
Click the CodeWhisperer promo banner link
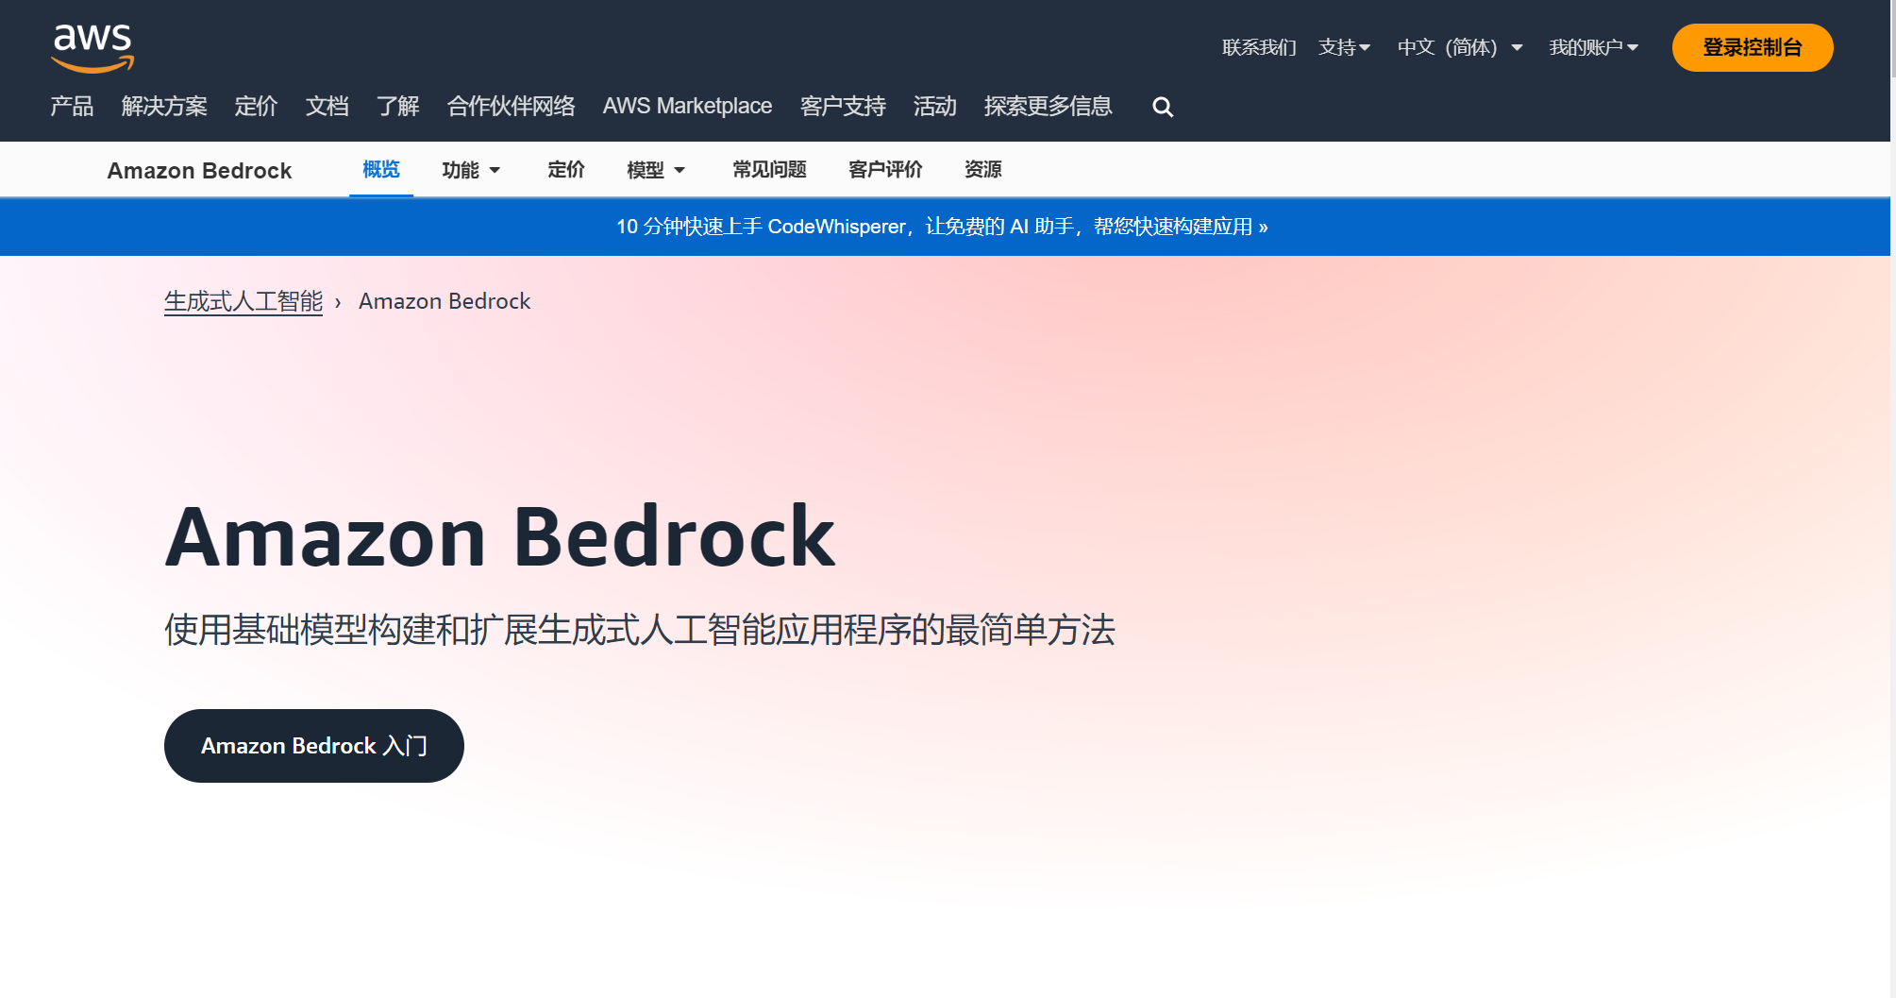tap(942, 227)
